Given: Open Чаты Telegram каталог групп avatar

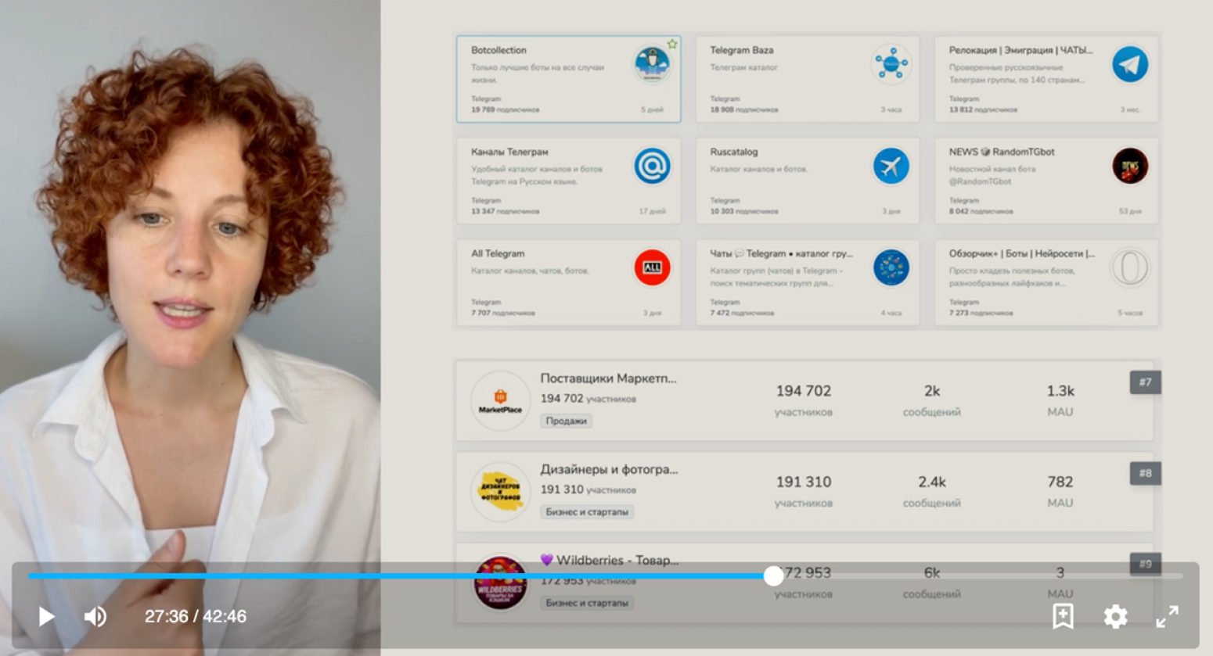Looking at the screenshot, I should pyautogui.click(x=891, y=267).
